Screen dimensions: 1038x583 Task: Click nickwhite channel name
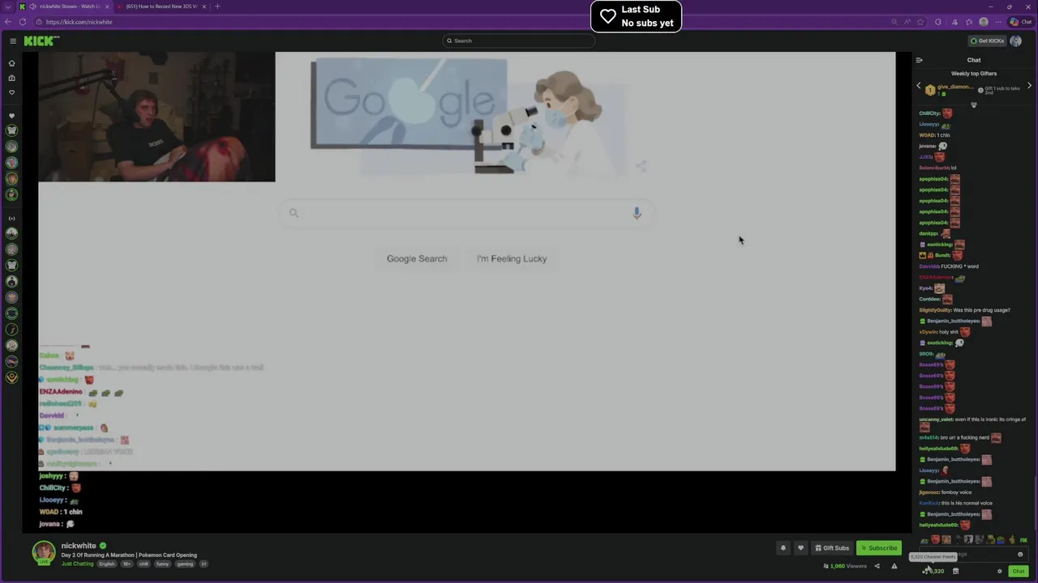click(79, 546)
